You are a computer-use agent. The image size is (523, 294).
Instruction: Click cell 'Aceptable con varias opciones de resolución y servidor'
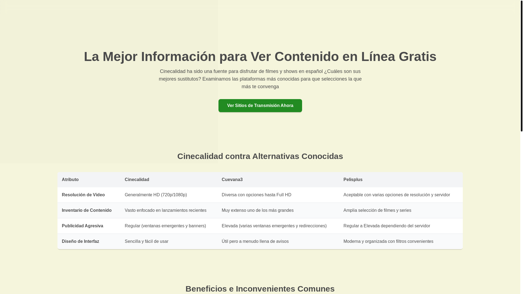click(x=401, y=195)
